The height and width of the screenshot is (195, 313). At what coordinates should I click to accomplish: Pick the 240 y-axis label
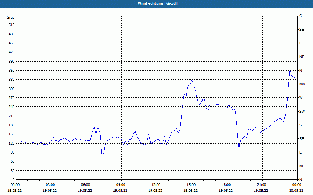(x=12, y=107)
